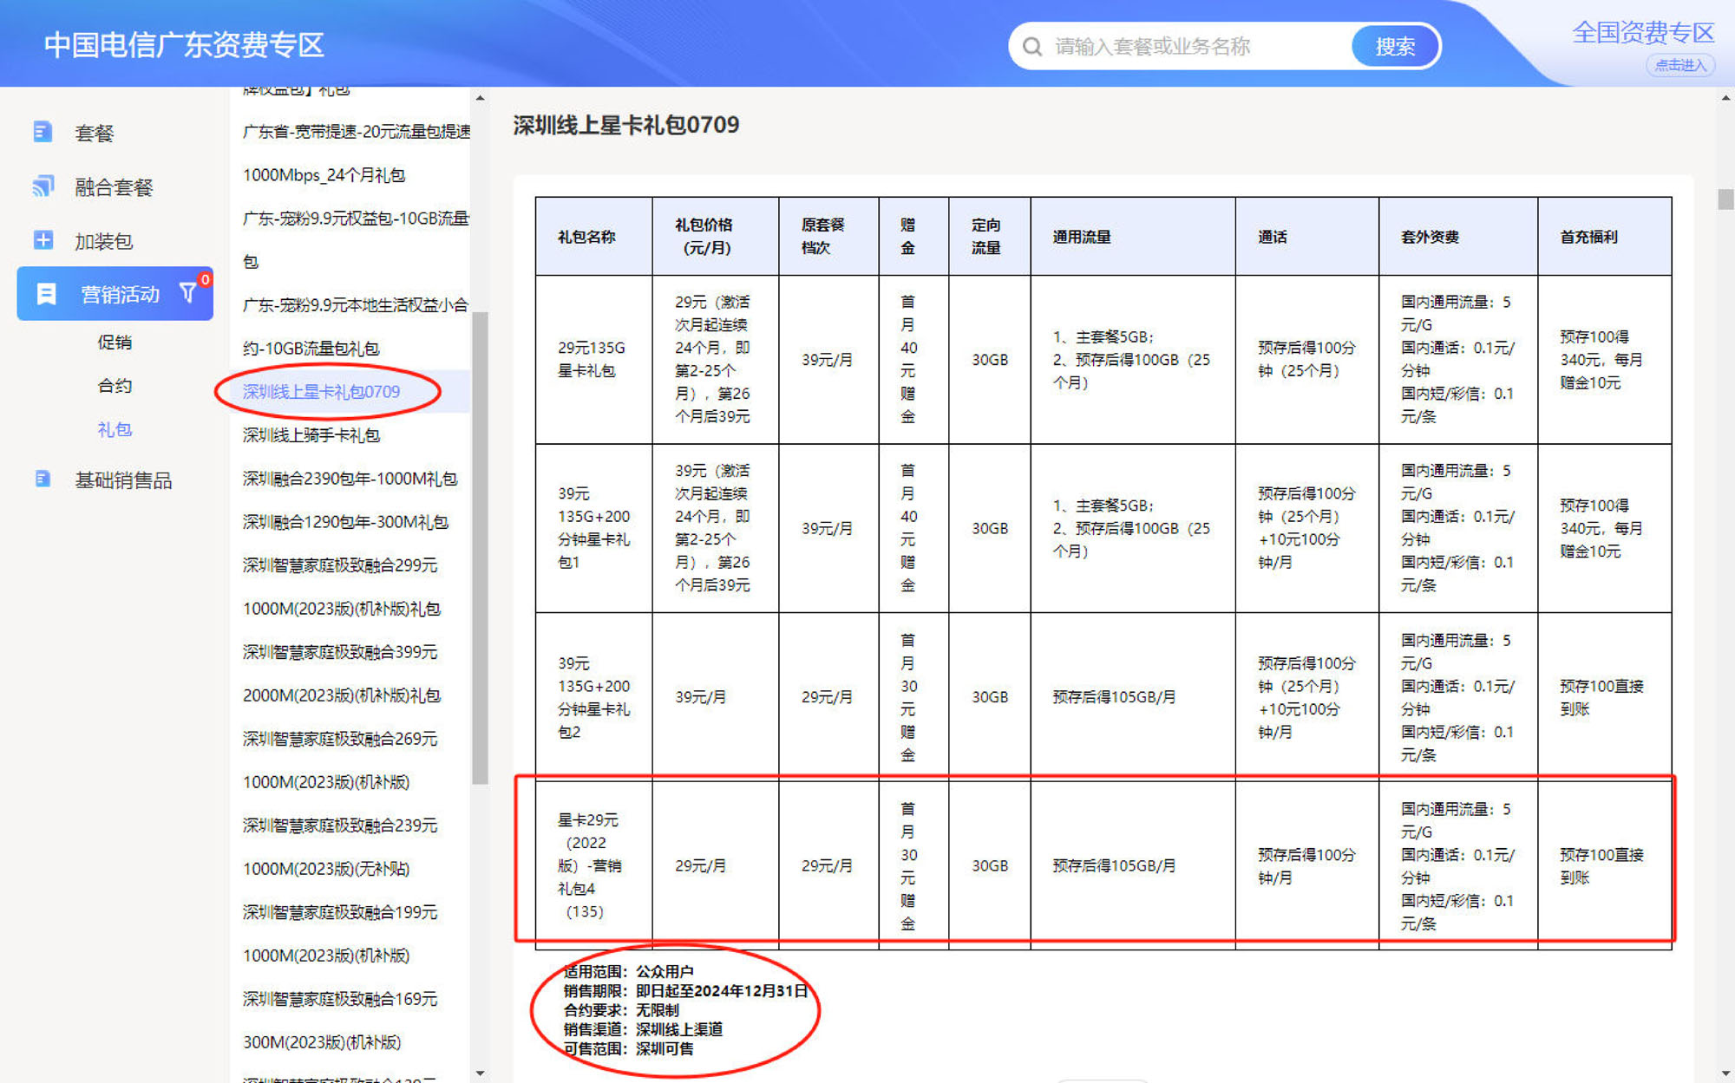Open 300M(2023版)(机补版)
This screenshot has height=1083, width=1735.
pyautogui.click(x=322, y=1041)
